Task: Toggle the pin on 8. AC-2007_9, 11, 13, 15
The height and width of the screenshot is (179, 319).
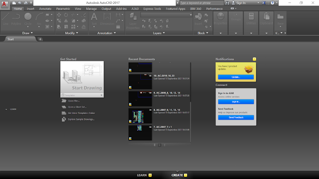Action: point(151,110)
